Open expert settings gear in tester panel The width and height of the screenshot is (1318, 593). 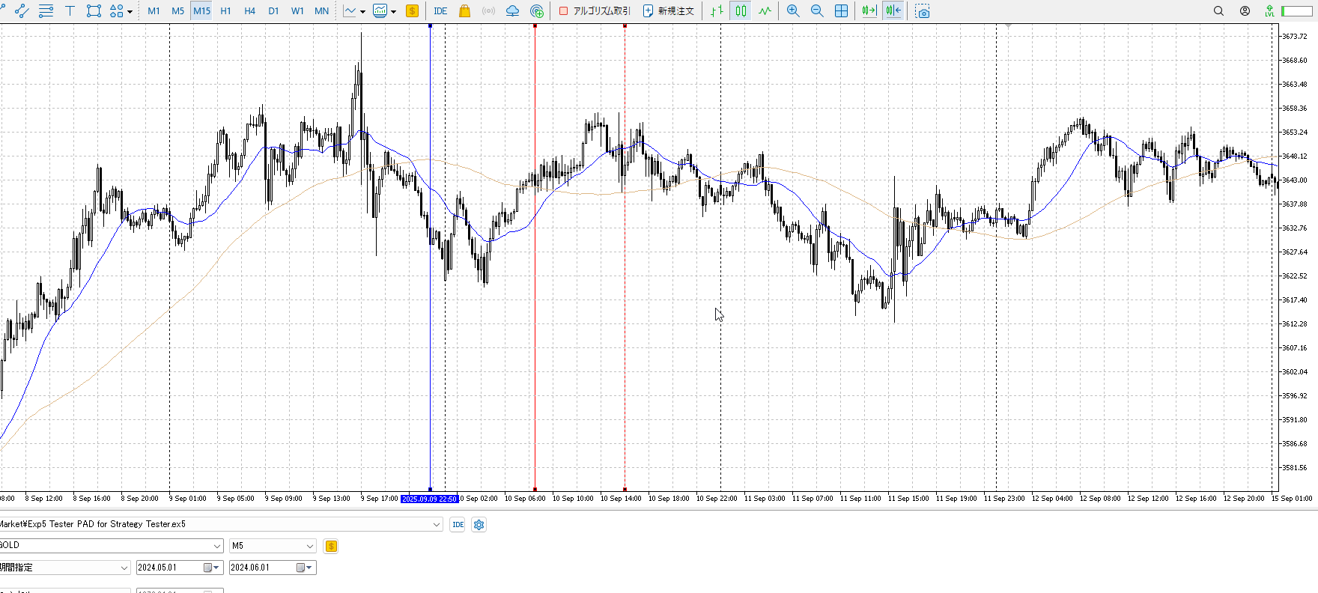[x=479, y=525]
